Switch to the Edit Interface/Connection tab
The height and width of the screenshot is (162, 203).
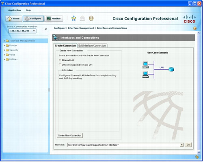(92, 45)
